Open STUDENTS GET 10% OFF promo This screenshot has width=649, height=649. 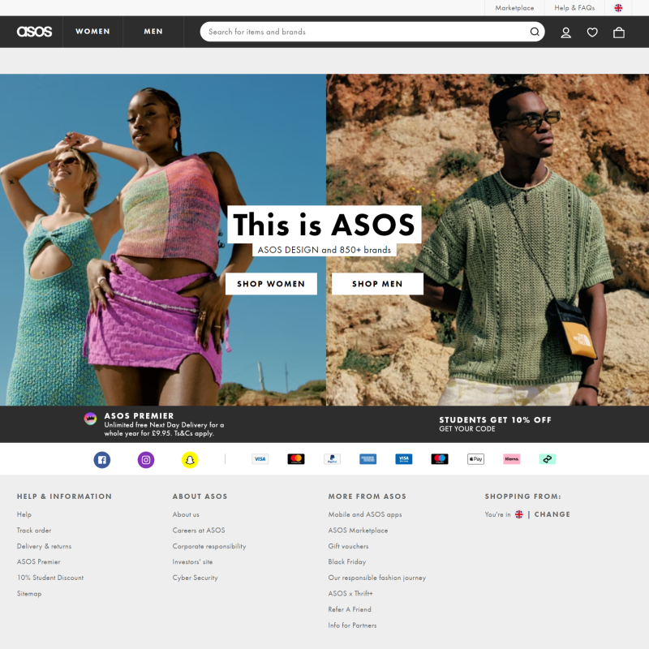(x=495, y=420)
